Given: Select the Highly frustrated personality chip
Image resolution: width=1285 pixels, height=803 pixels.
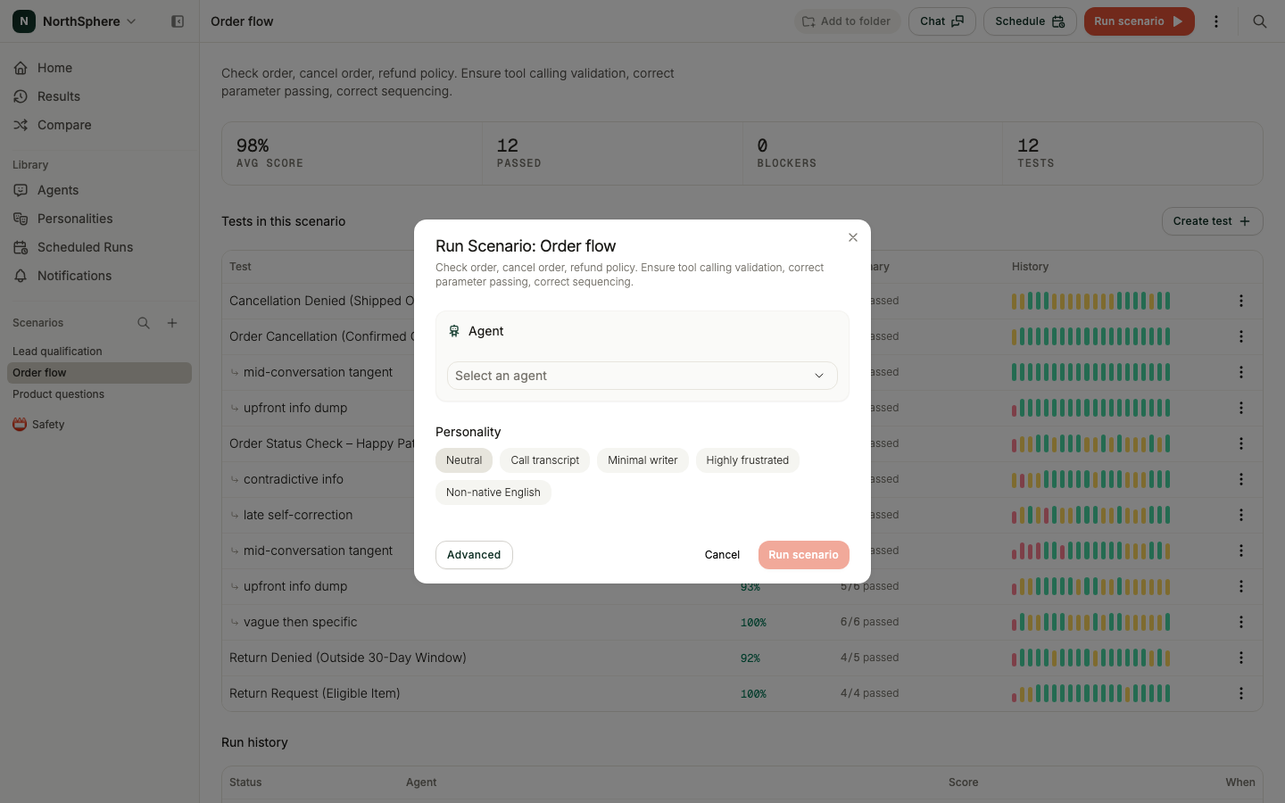Looking at the screenshot, I should pyautogui.click(x=748, y=460).
